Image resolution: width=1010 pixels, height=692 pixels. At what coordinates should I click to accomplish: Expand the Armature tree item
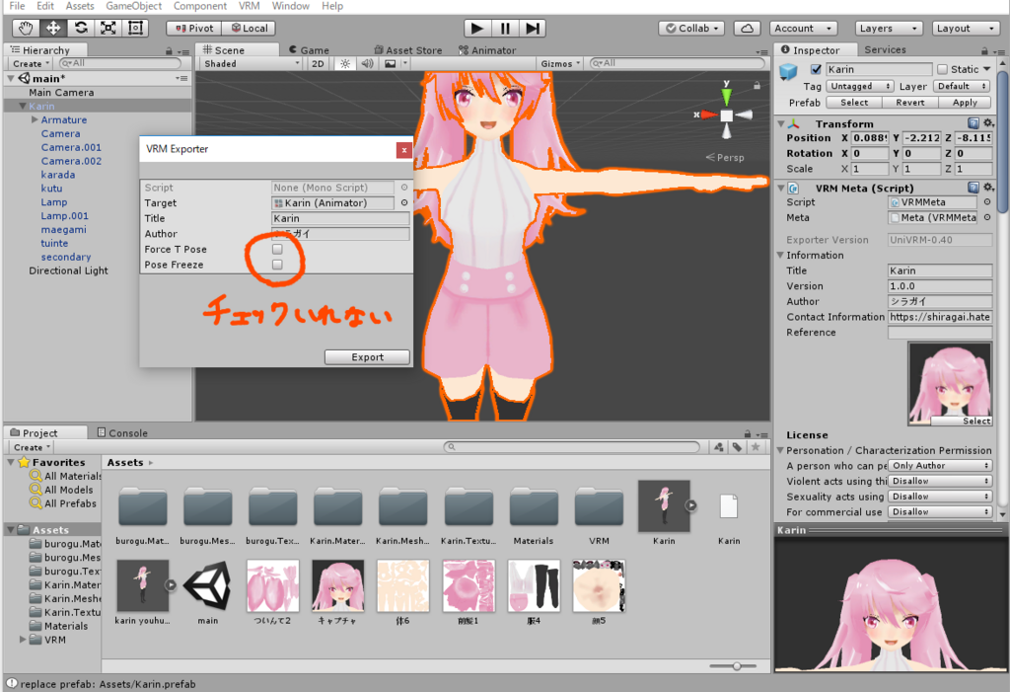(x=35, y=120)
